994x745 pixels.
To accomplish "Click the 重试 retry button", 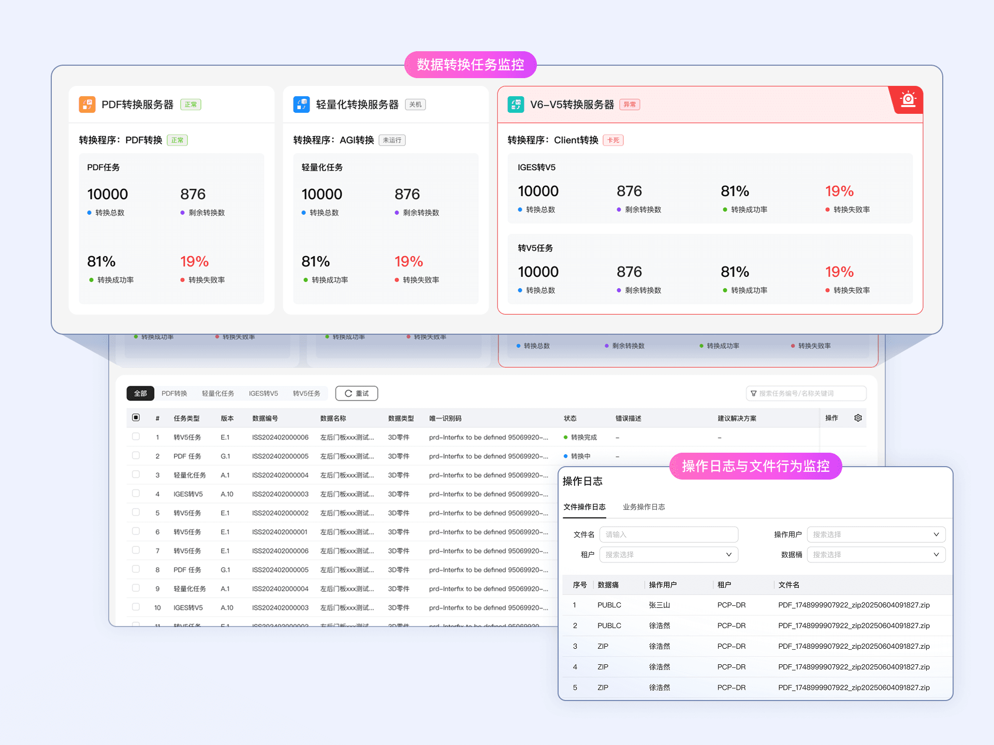I will (362, 394).
